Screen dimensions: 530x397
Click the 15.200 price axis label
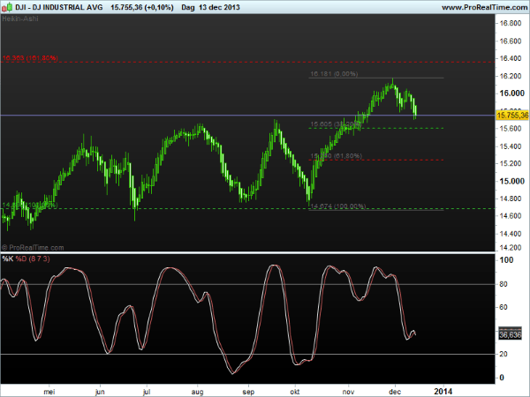tap(511, 163)
